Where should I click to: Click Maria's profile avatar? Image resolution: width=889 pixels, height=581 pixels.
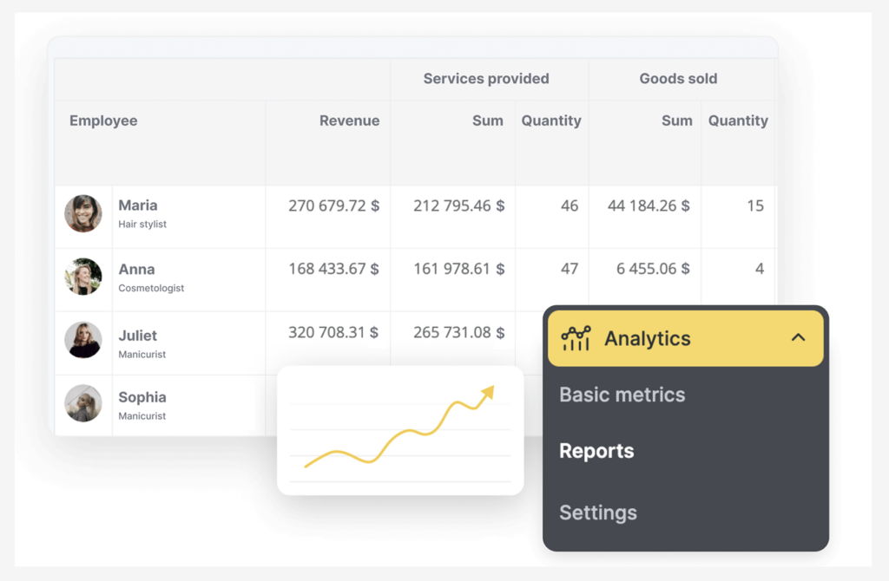click(x=83, y=213)
